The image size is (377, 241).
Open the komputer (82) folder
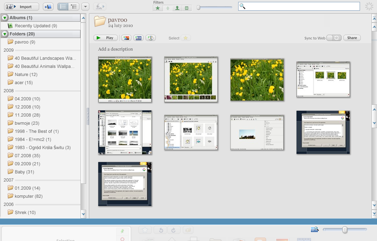click(29, 196)
